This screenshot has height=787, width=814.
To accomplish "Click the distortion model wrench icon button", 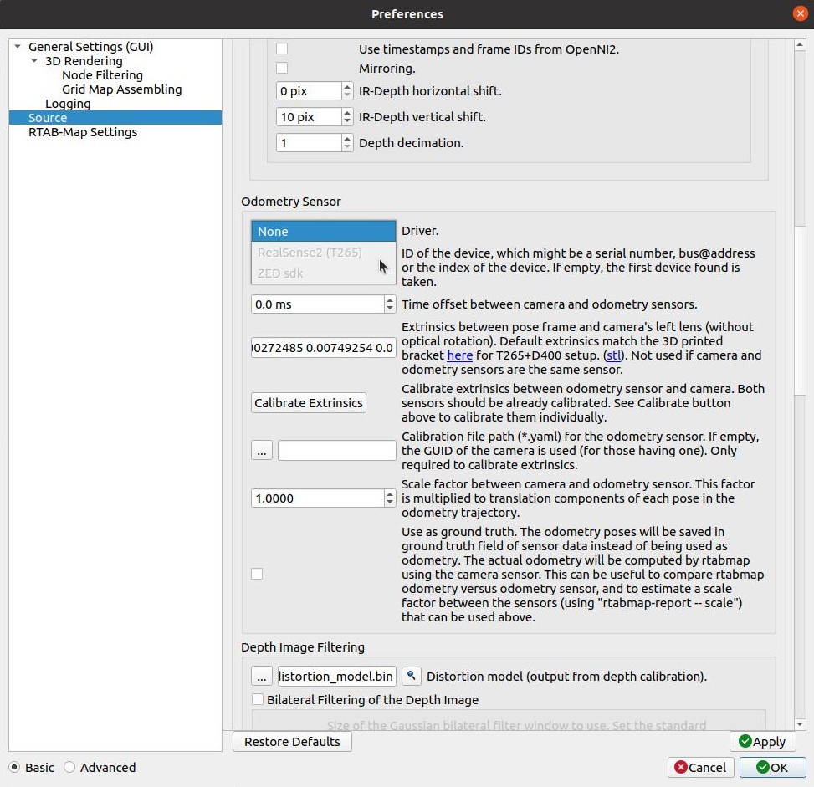I will pos(411,676).
